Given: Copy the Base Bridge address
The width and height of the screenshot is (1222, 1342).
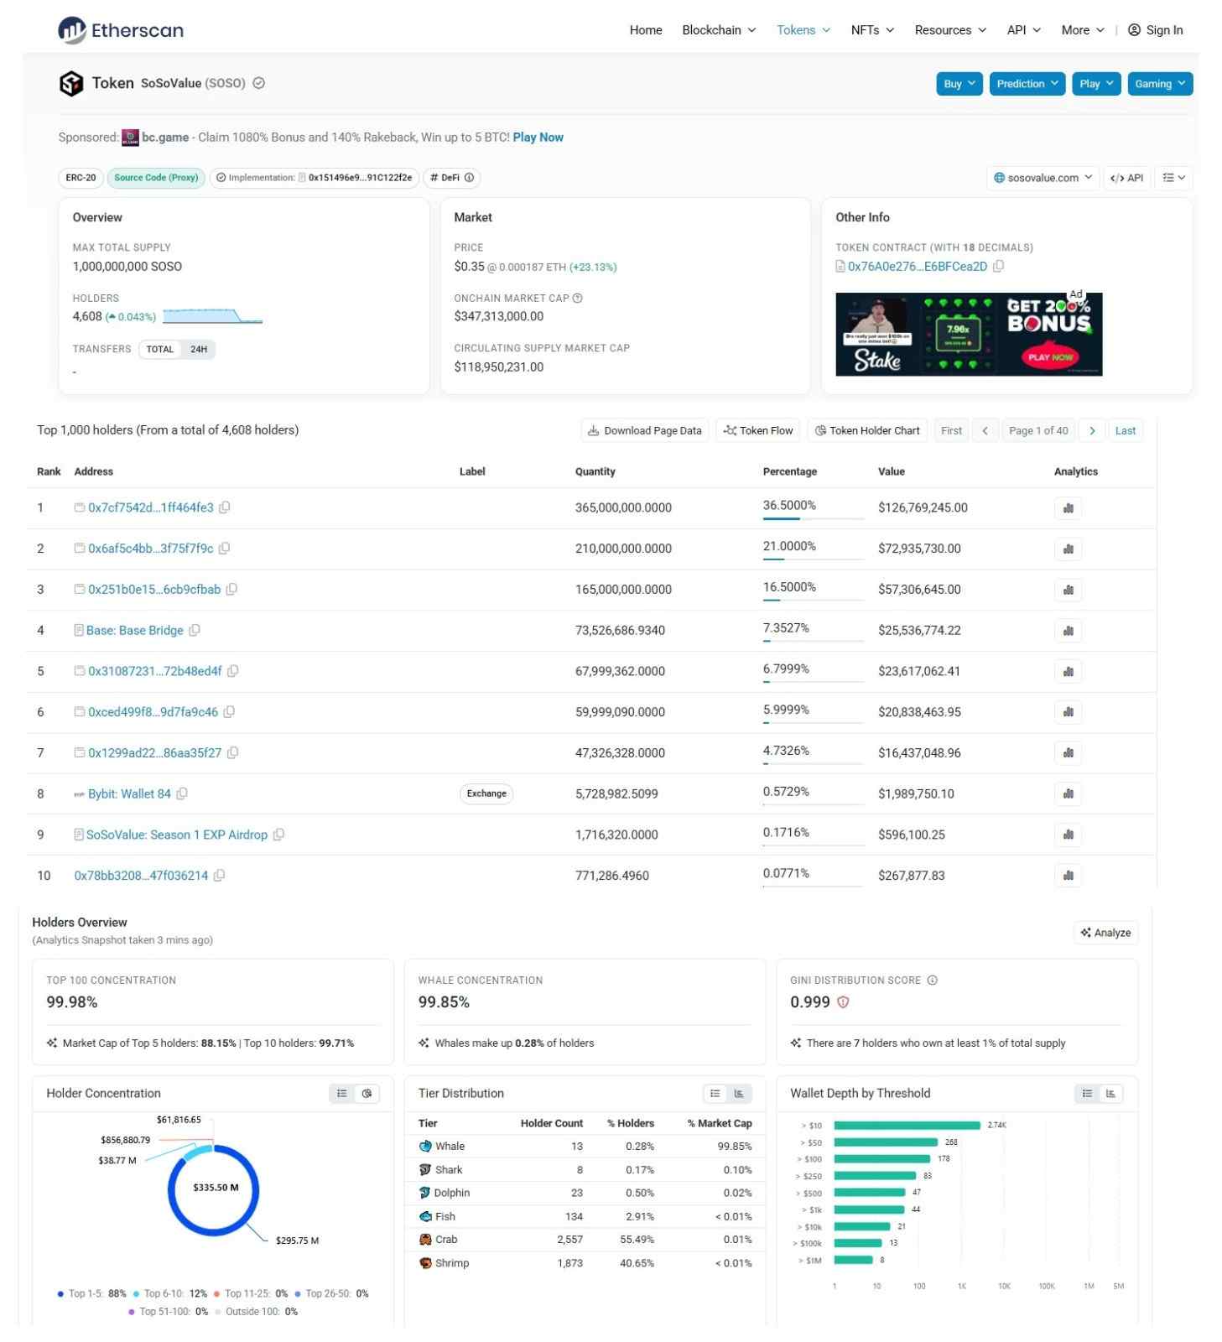Looking at the screenshot, I should 195,631.
